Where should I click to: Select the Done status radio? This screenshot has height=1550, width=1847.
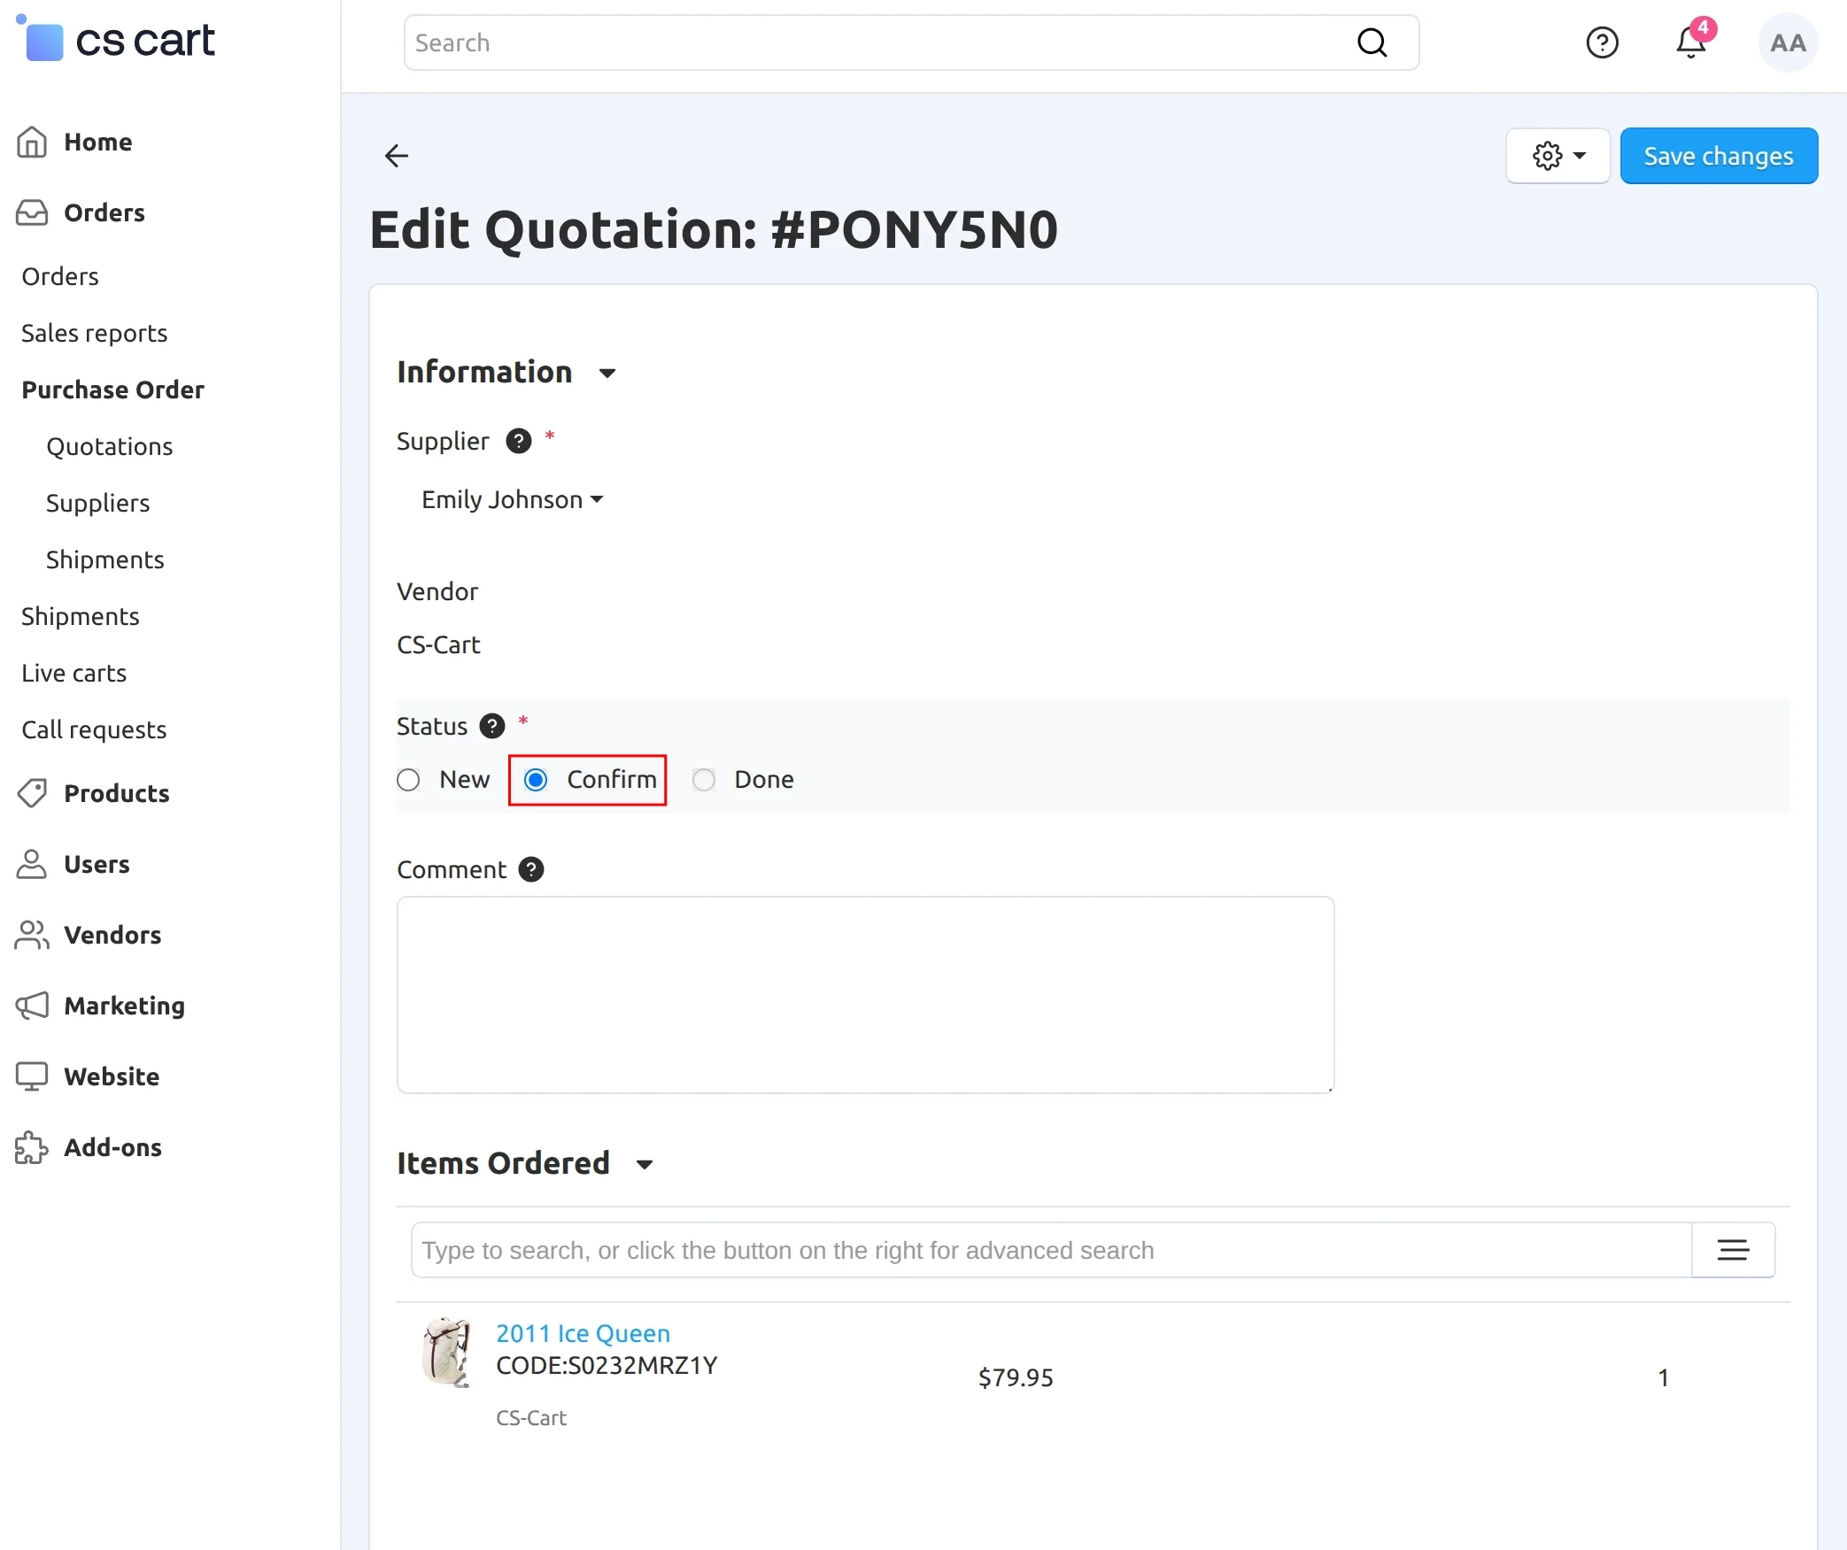(704, 780)
